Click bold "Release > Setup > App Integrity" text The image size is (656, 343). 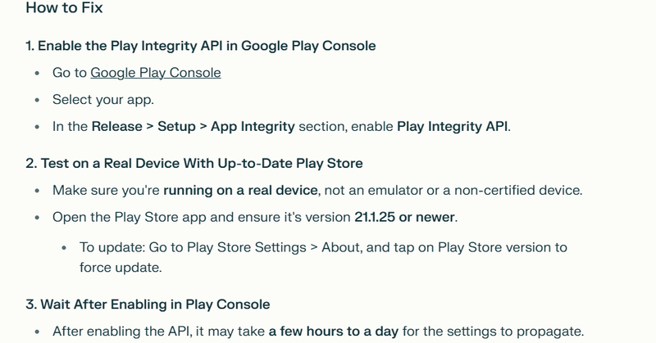tap(194, 127)
